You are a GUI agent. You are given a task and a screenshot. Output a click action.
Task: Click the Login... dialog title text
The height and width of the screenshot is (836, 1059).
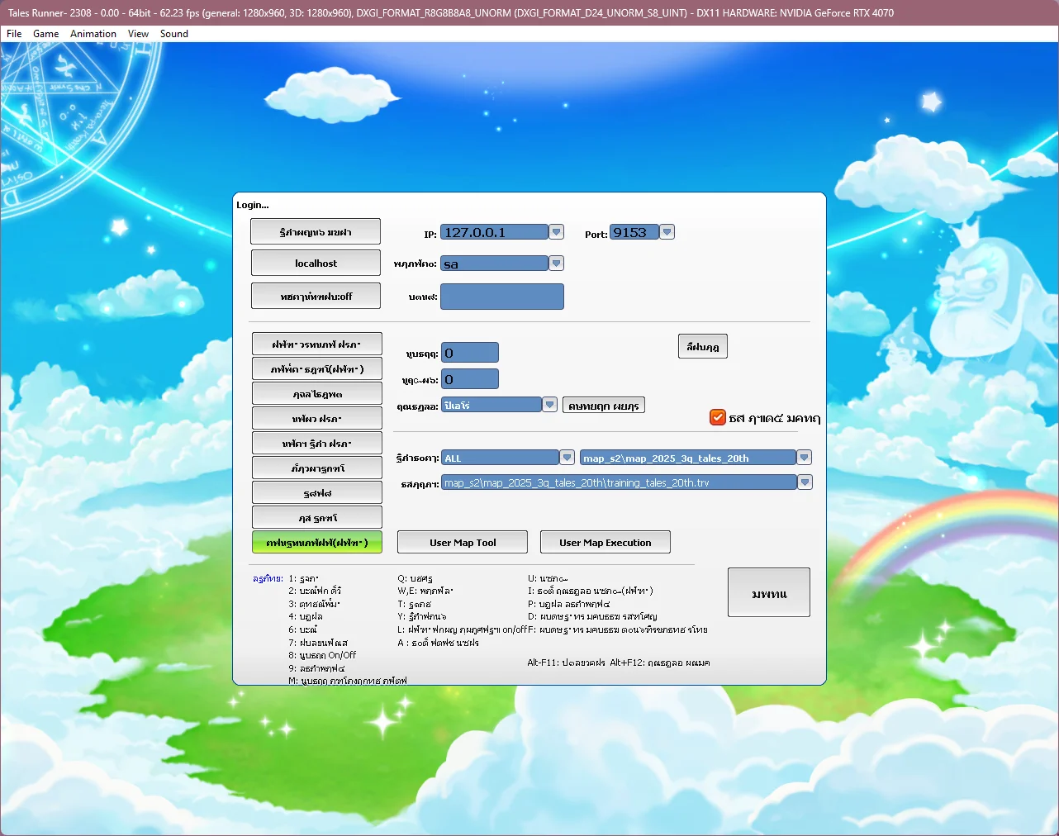tap(253, 205)
